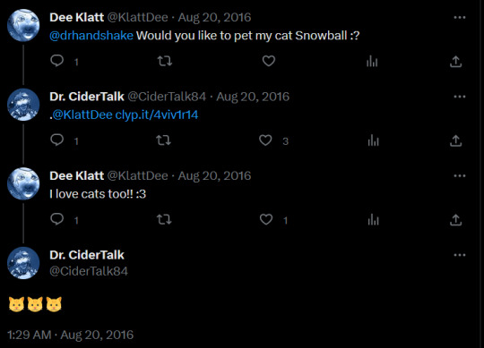Open Dr. CiderTalk avatar on emoji tweet

pos(23,263)
